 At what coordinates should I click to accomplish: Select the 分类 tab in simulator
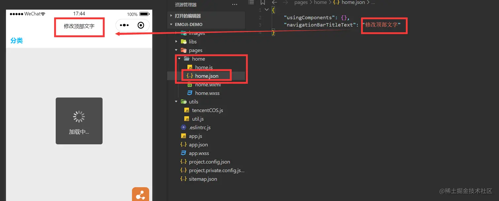pos(17,41)
